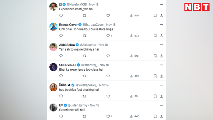Open Extraa Cover's profile name
213x120 pixels.
click(68, 25)
